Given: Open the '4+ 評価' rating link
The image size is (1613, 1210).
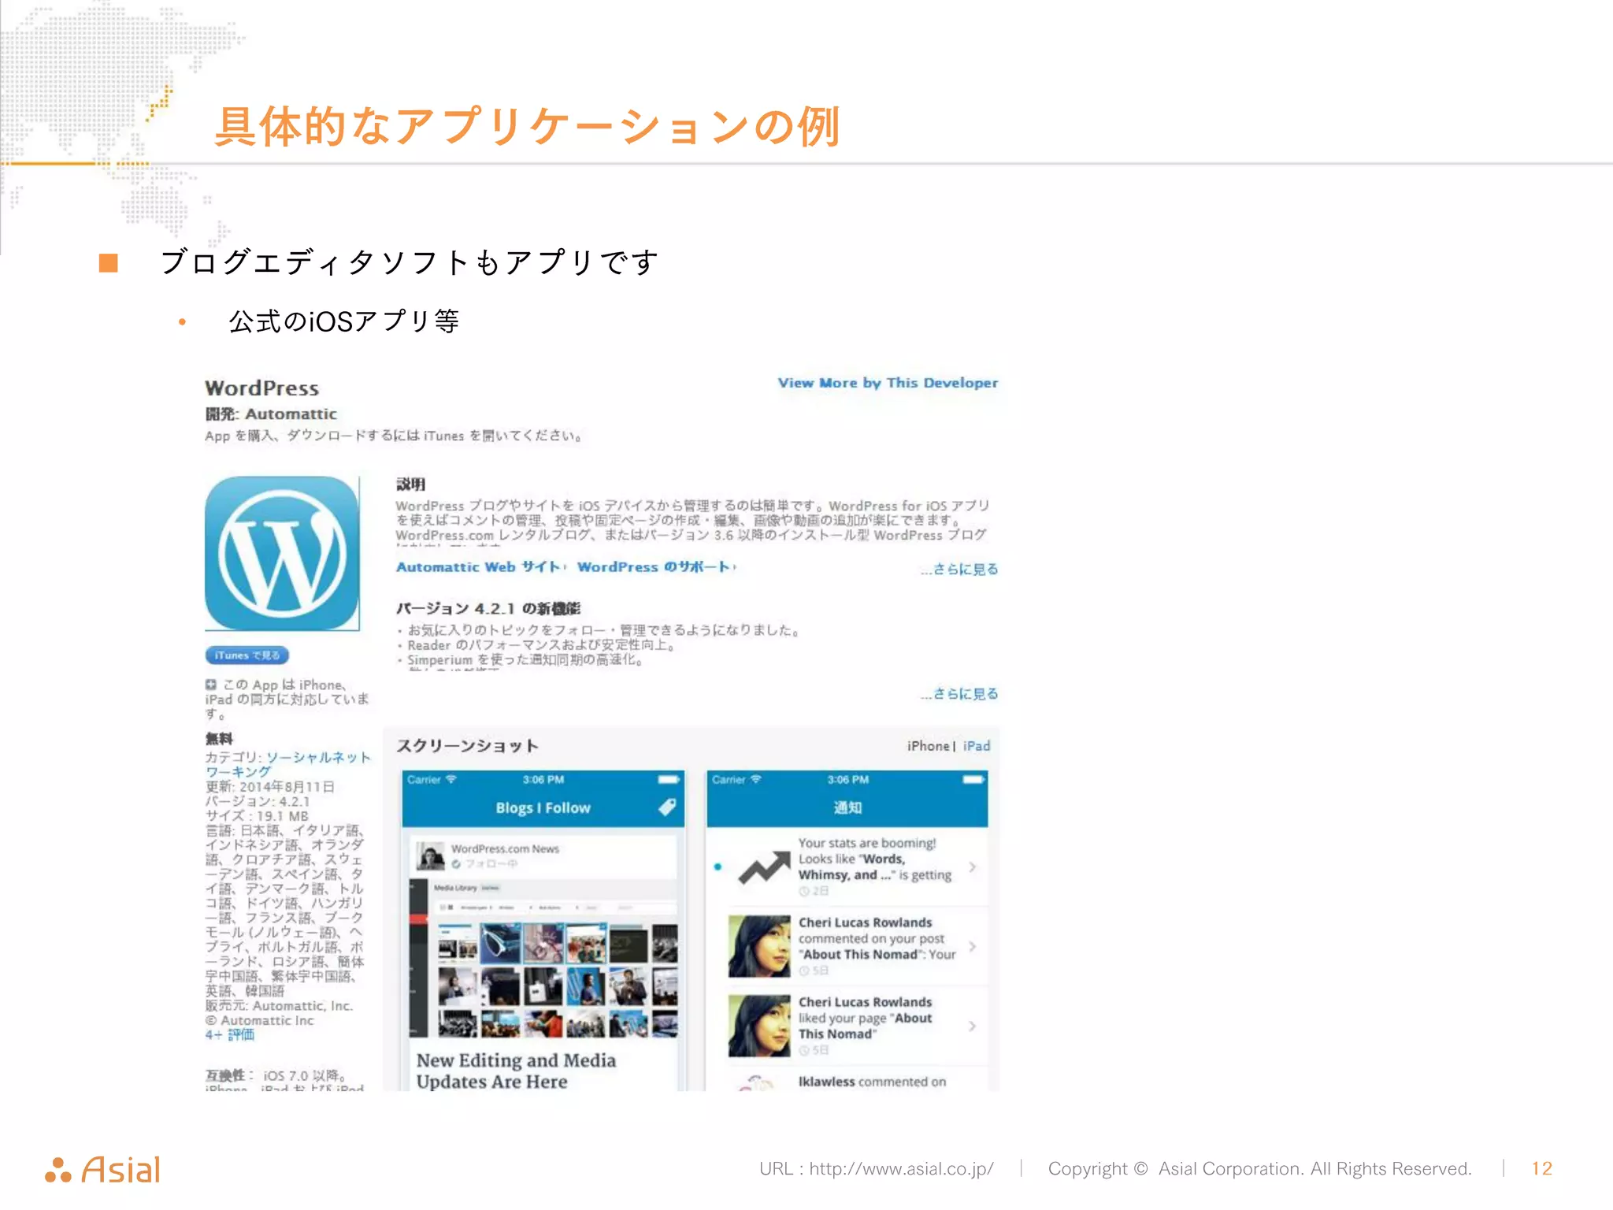Looking at the screenshot, I should 230,1034.
